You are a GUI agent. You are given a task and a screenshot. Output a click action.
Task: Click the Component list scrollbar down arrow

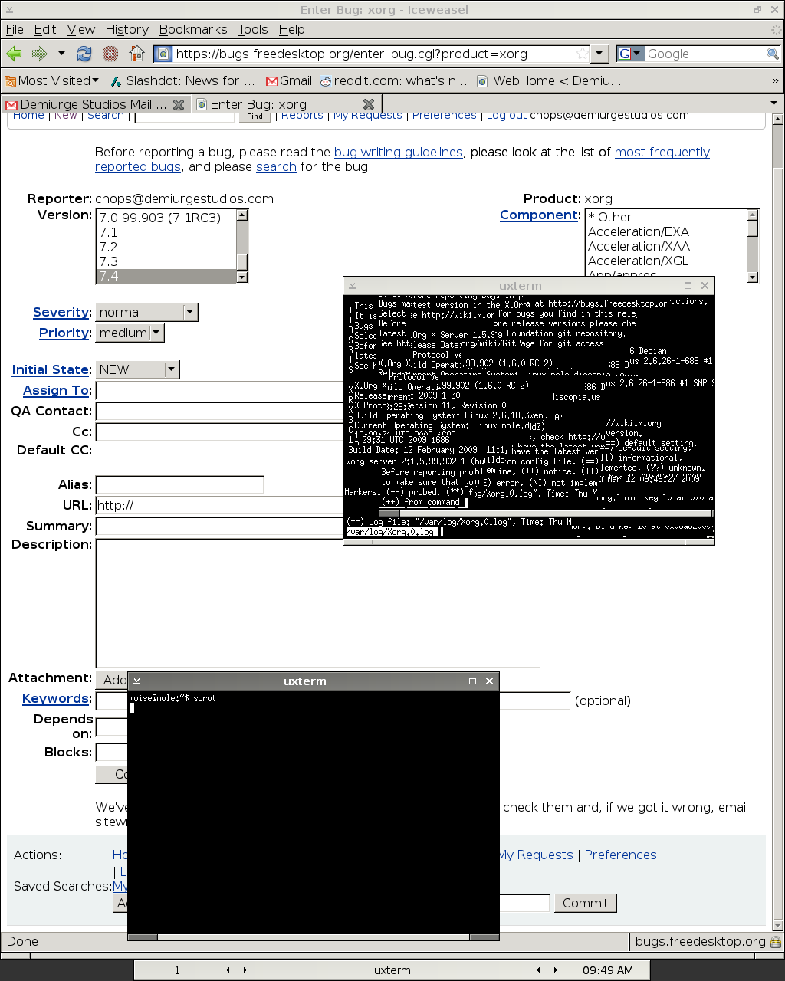[752, 277]
